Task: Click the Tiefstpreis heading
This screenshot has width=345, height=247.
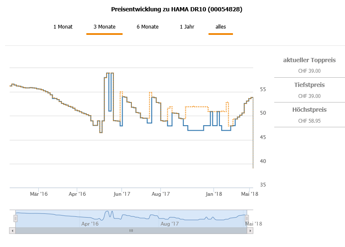Action: (x=309, y=85)
